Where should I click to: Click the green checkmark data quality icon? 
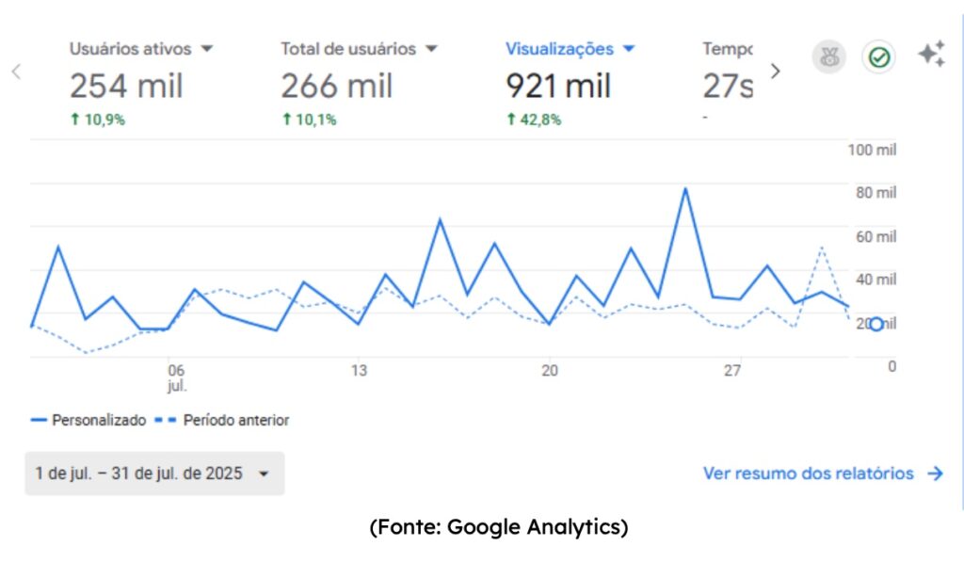click(878, 57)
